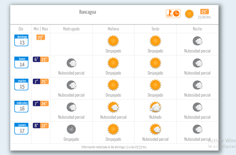Click the cloudy moon icon for lunes Madrugada
The height and width of the screenshot is (155, 236).
tap(72, 63)
